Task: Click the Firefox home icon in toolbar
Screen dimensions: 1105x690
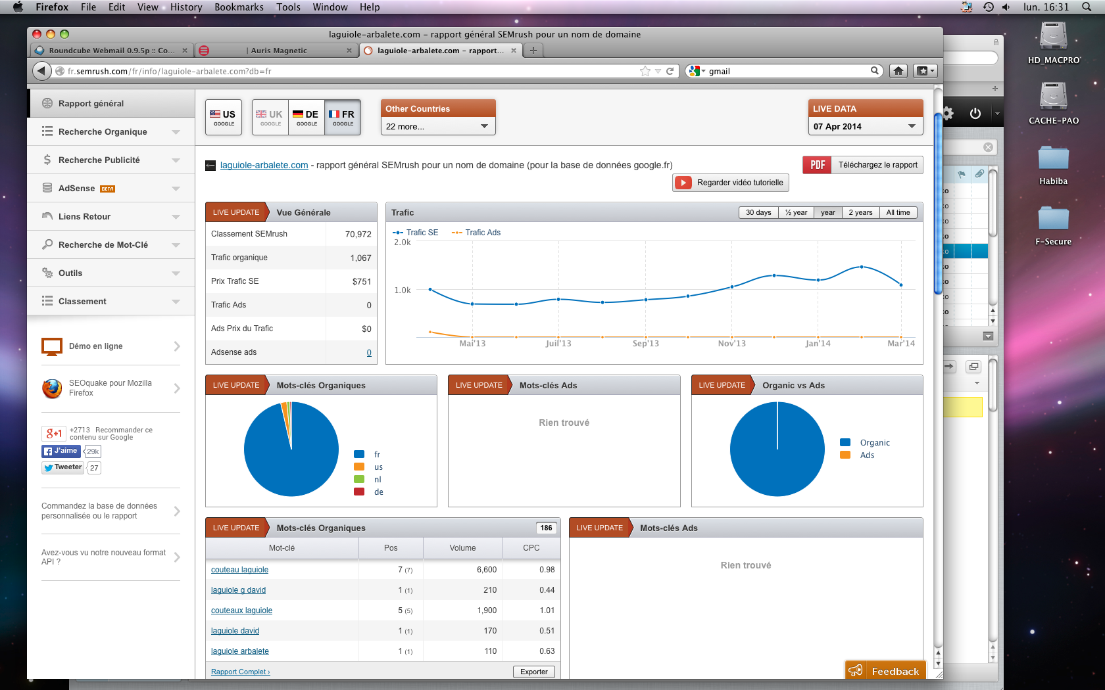Action: point(898,71)
